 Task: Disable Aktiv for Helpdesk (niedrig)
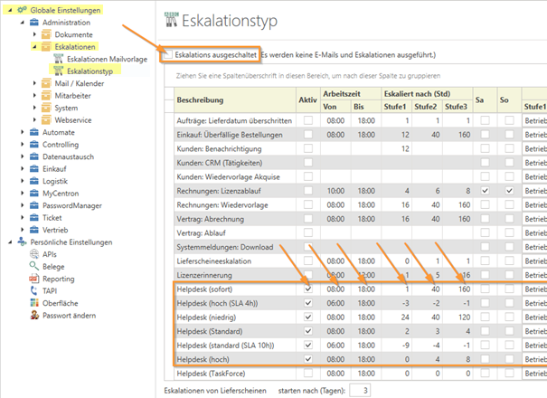point(310,317)
